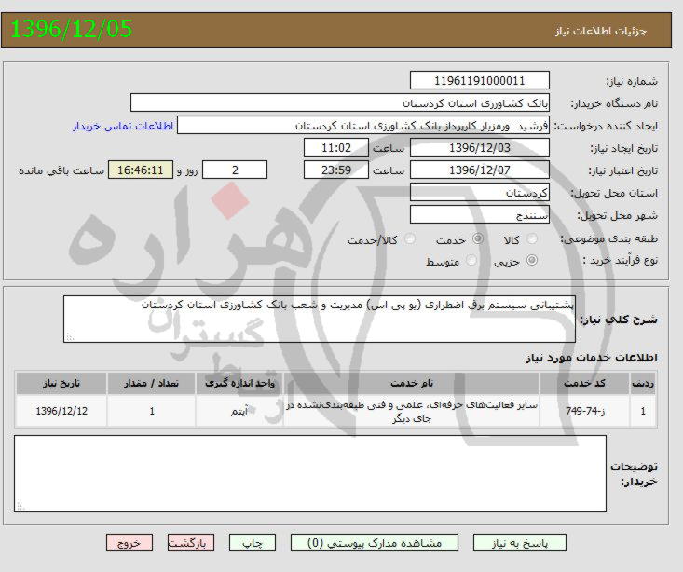Click the کد خدمت column header
683x572 pixels.
[584, 384]
